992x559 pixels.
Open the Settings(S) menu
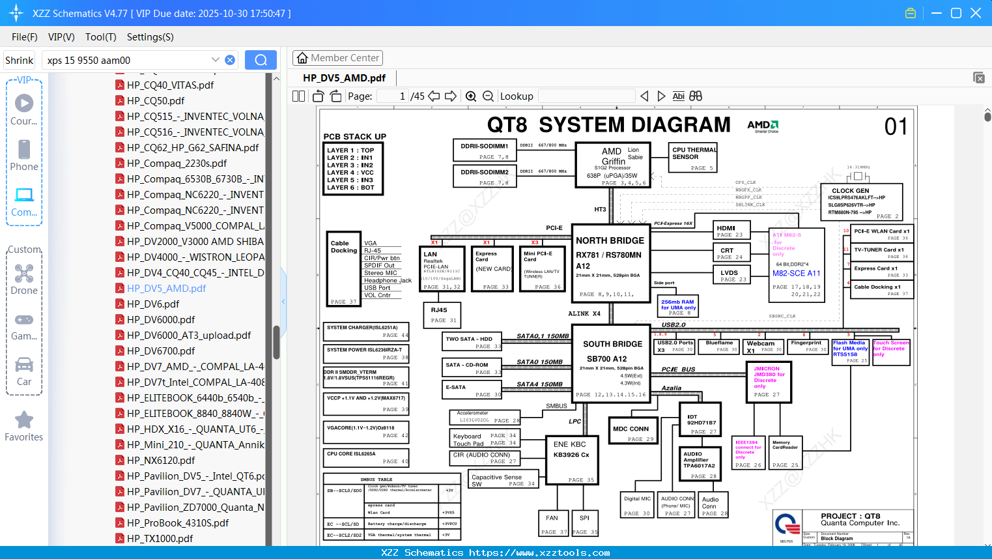[150, 37]
